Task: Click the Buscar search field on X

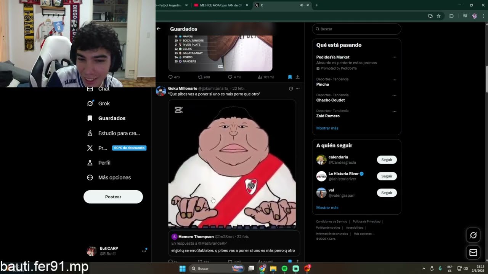Action: tap(356, 29)
